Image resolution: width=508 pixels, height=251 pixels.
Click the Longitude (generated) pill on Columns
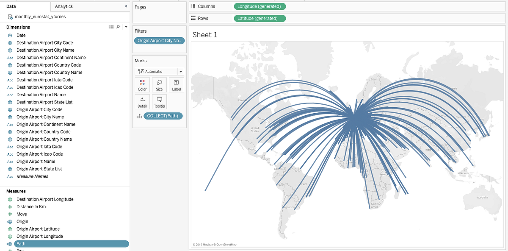(260, 6)
